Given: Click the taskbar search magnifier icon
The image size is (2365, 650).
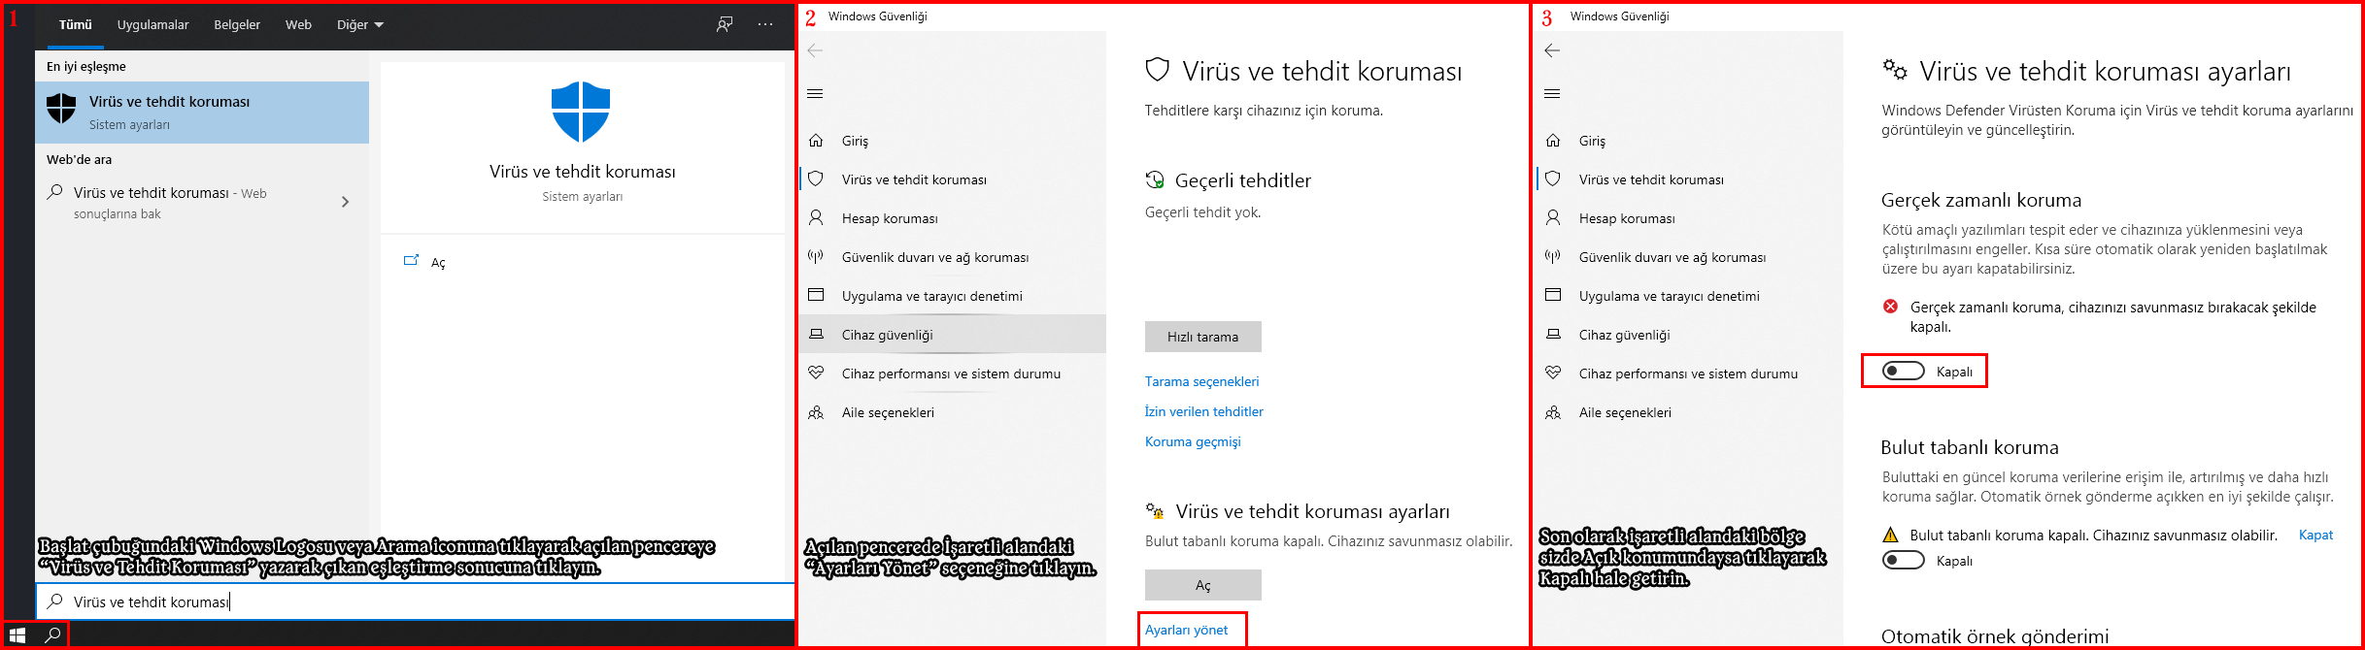Looking at the screenshot, I should pos(52,635).
